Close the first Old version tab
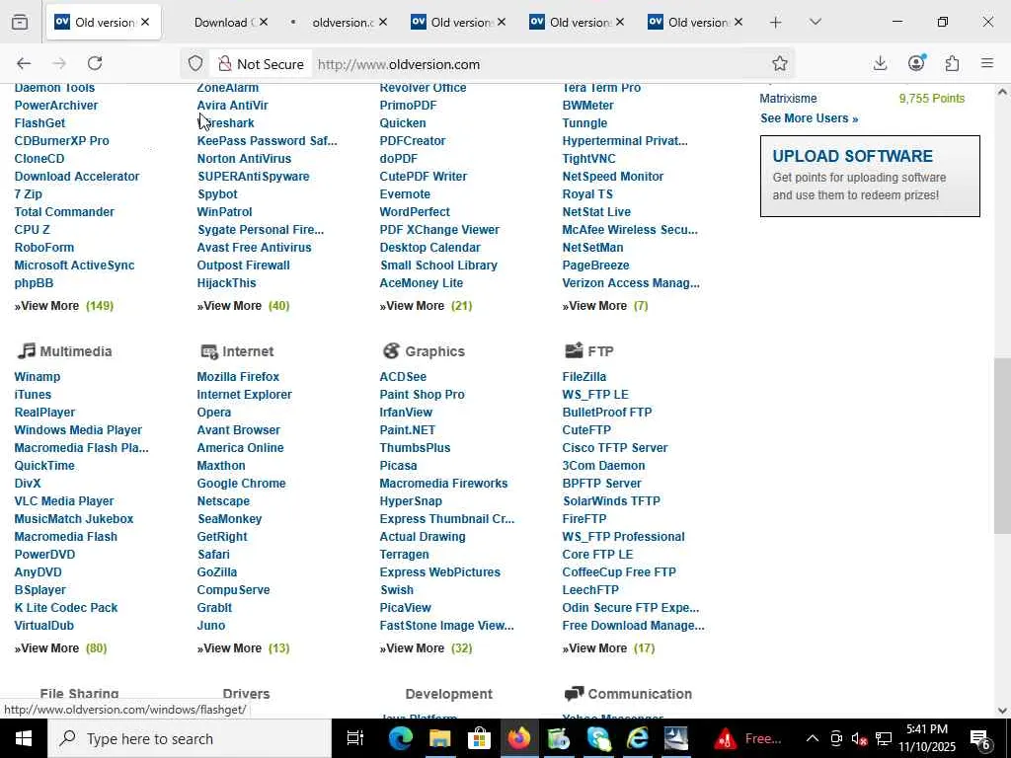Viewport: 1011px width, 758px height. click(x=146, y=22)
